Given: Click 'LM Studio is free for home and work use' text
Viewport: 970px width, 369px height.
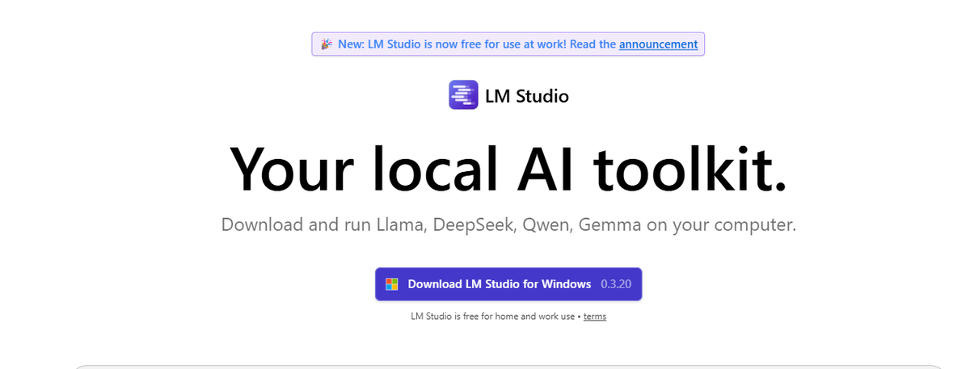Looking at the screenshot, I should pos(492,317).
